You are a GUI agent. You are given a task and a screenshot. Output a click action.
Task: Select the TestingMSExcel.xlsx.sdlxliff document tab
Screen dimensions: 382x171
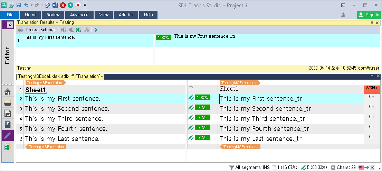click(x=60, y=76)
